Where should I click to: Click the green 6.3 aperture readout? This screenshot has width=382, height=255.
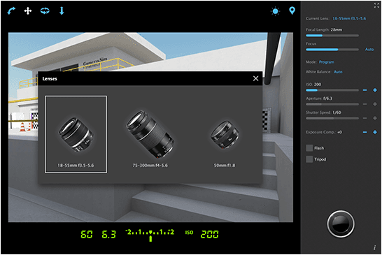tap(109, 234)
